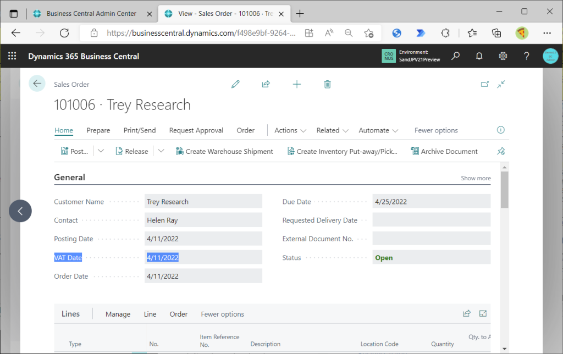Click Create Inventory Put-away/Pick
The width and height of the screenshot is (563, 354).
[342, 151]
